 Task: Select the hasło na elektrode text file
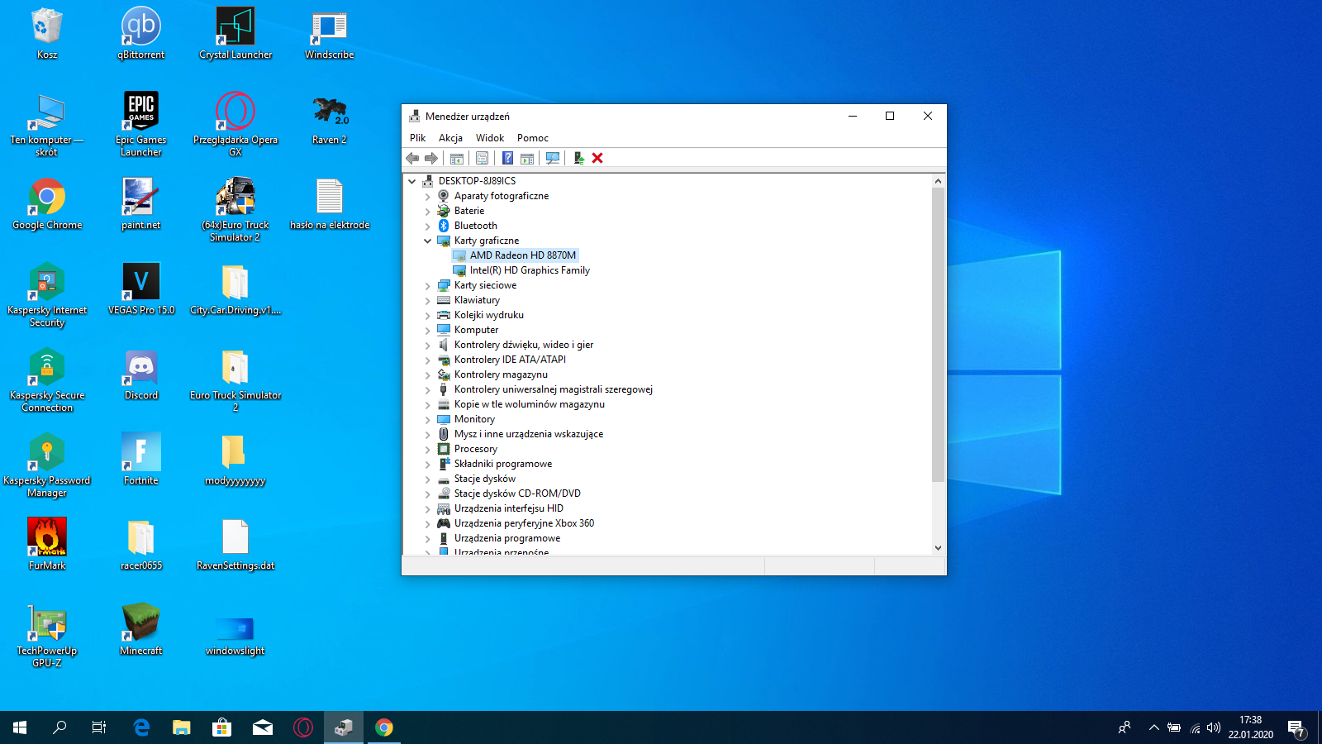pyautogui.click(x=330, y=203)
